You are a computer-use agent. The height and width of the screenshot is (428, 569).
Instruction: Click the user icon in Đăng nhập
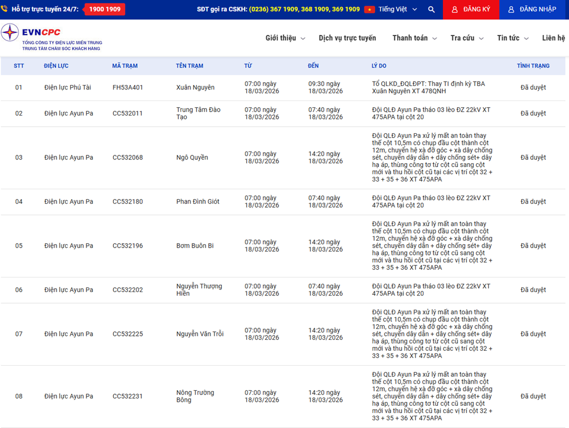tap(511, 9)
